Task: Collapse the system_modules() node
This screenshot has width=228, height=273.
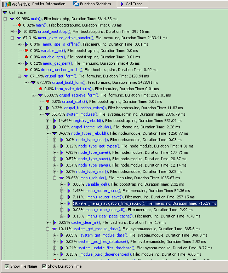Action: (x=41, y=114)
